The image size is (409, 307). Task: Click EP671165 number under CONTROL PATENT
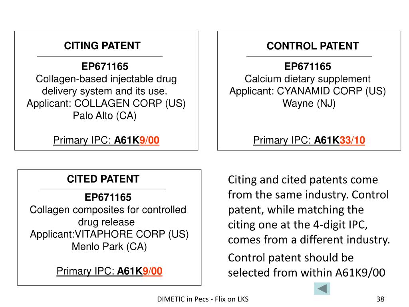308,66
